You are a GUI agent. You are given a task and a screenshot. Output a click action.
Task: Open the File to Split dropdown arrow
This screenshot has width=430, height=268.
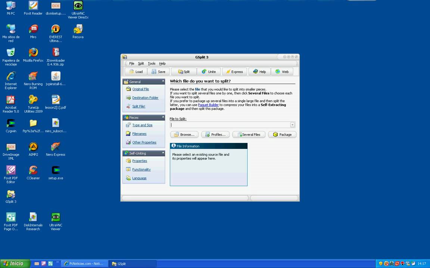[292, 125]
